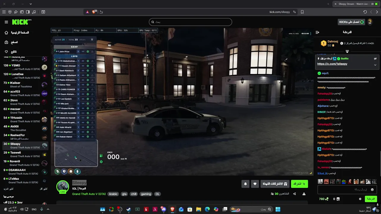
Task: Toggle the browser sidebar panel icon
Action: (x=28, y=12)
